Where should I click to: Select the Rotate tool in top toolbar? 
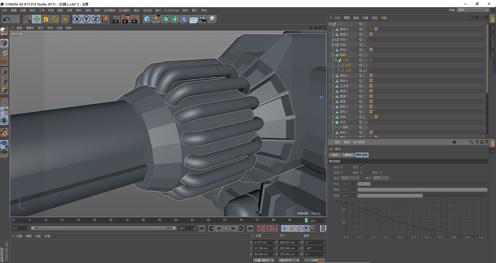click(55, 19)
